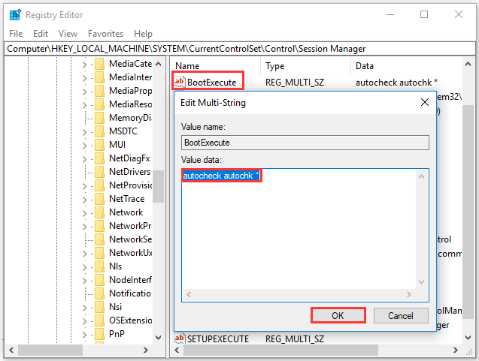Expand the NetTrace key chevron
The height and width of the screenshot is (361, 479).
[x=85, y=200]
